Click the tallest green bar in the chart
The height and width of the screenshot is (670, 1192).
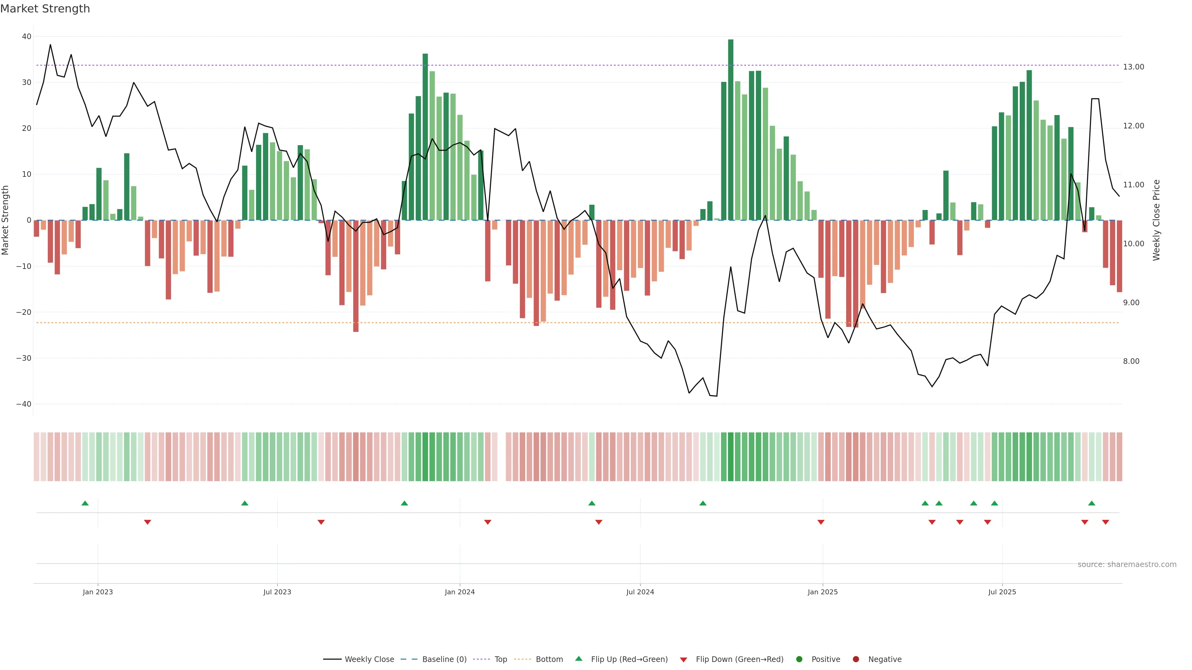(x=730, y=129)
